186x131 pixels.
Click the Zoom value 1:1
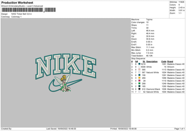tap(180, 13)
